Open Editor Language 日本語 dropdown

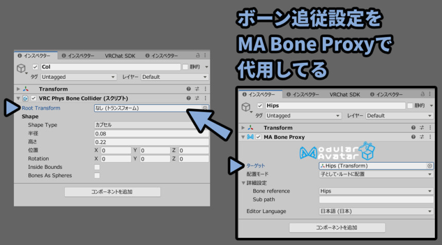[376, 211]
